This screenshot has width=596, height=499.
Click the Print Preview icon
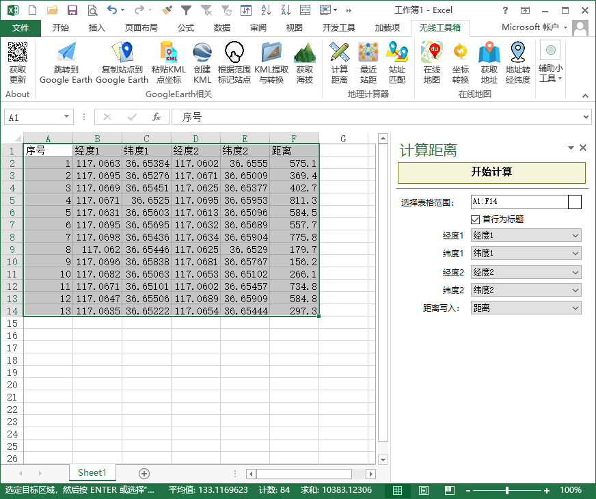[x=92, y=10]
